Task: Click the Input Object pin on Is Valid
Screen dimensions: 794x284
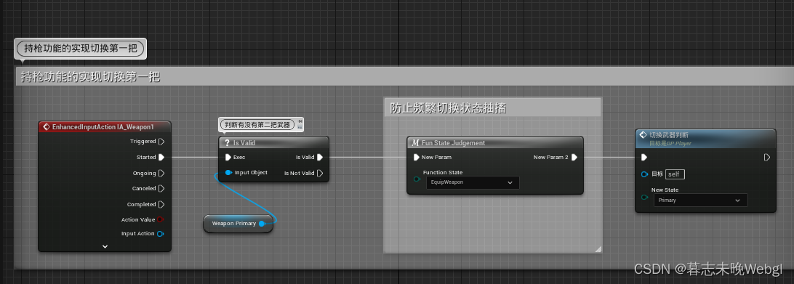Action: click(x=228, y=173)
